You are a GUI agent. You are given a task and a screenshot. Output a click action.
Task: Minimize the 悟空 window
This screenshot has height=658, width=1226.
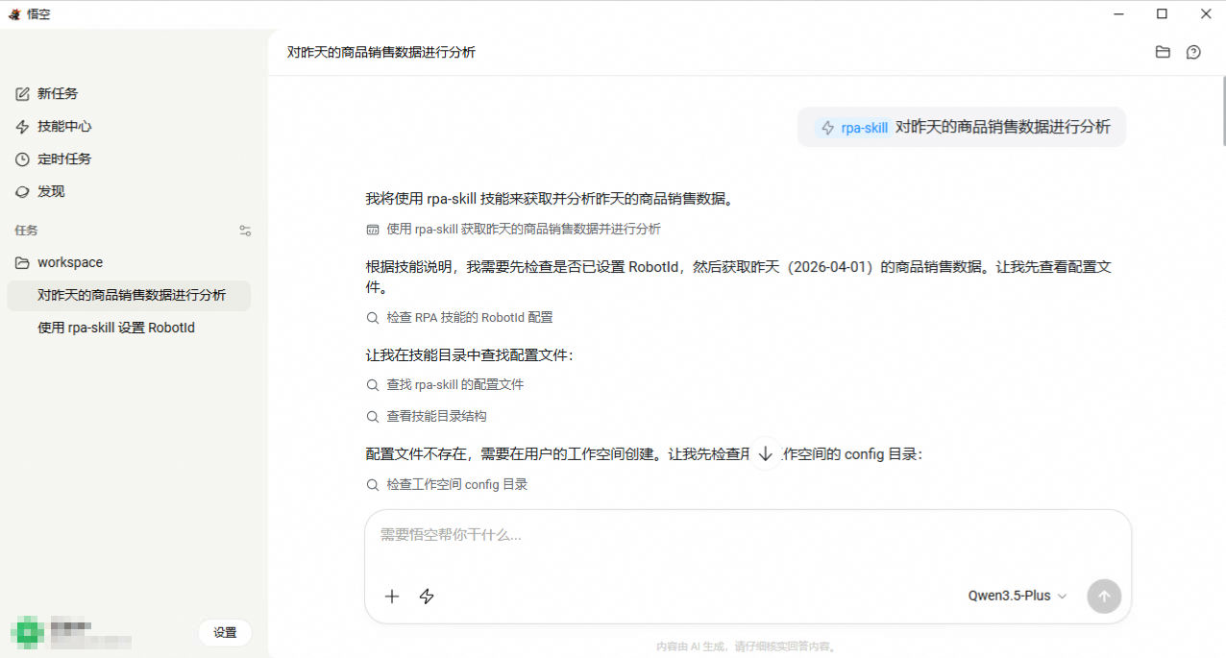1118,13
